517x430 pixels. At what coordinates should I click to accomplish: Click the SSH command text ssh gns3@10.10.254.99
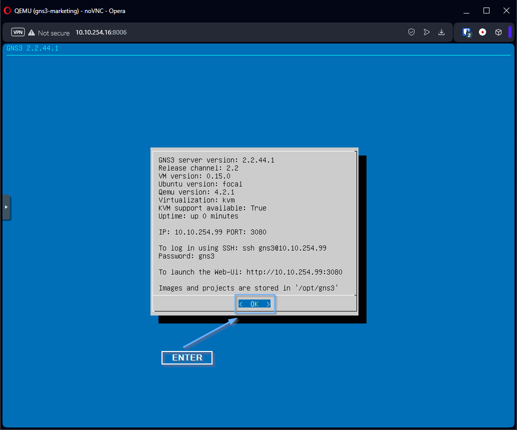284,248
